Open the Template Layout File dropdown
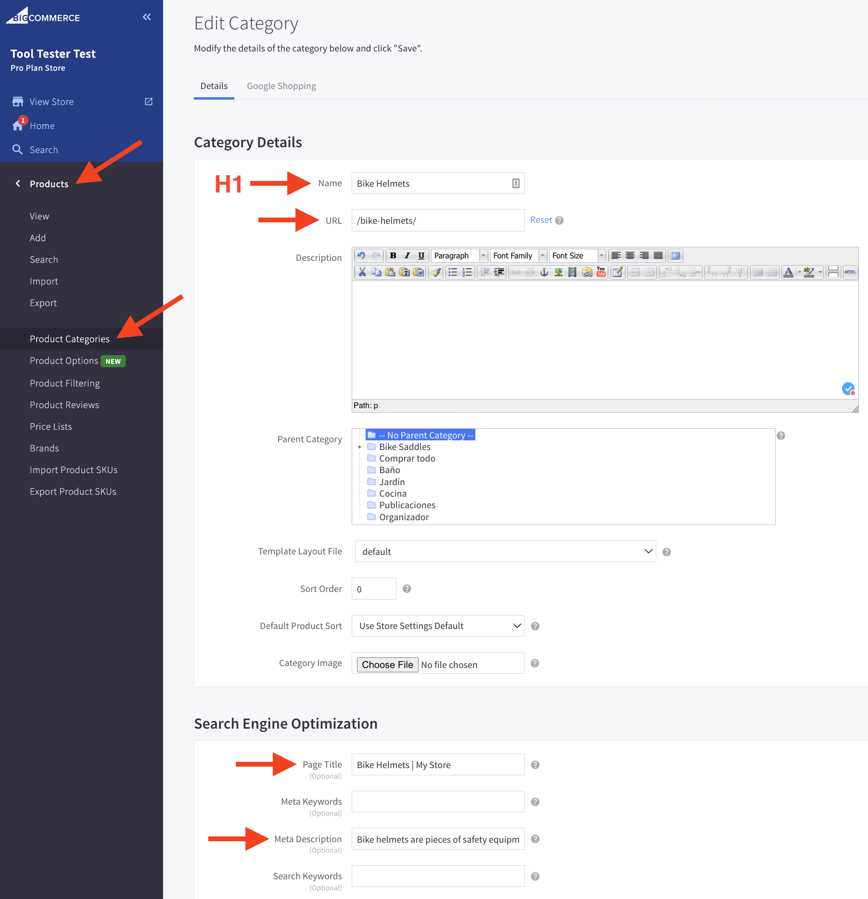The height and width of the screenshot is (899, 868). click(505, 552)
